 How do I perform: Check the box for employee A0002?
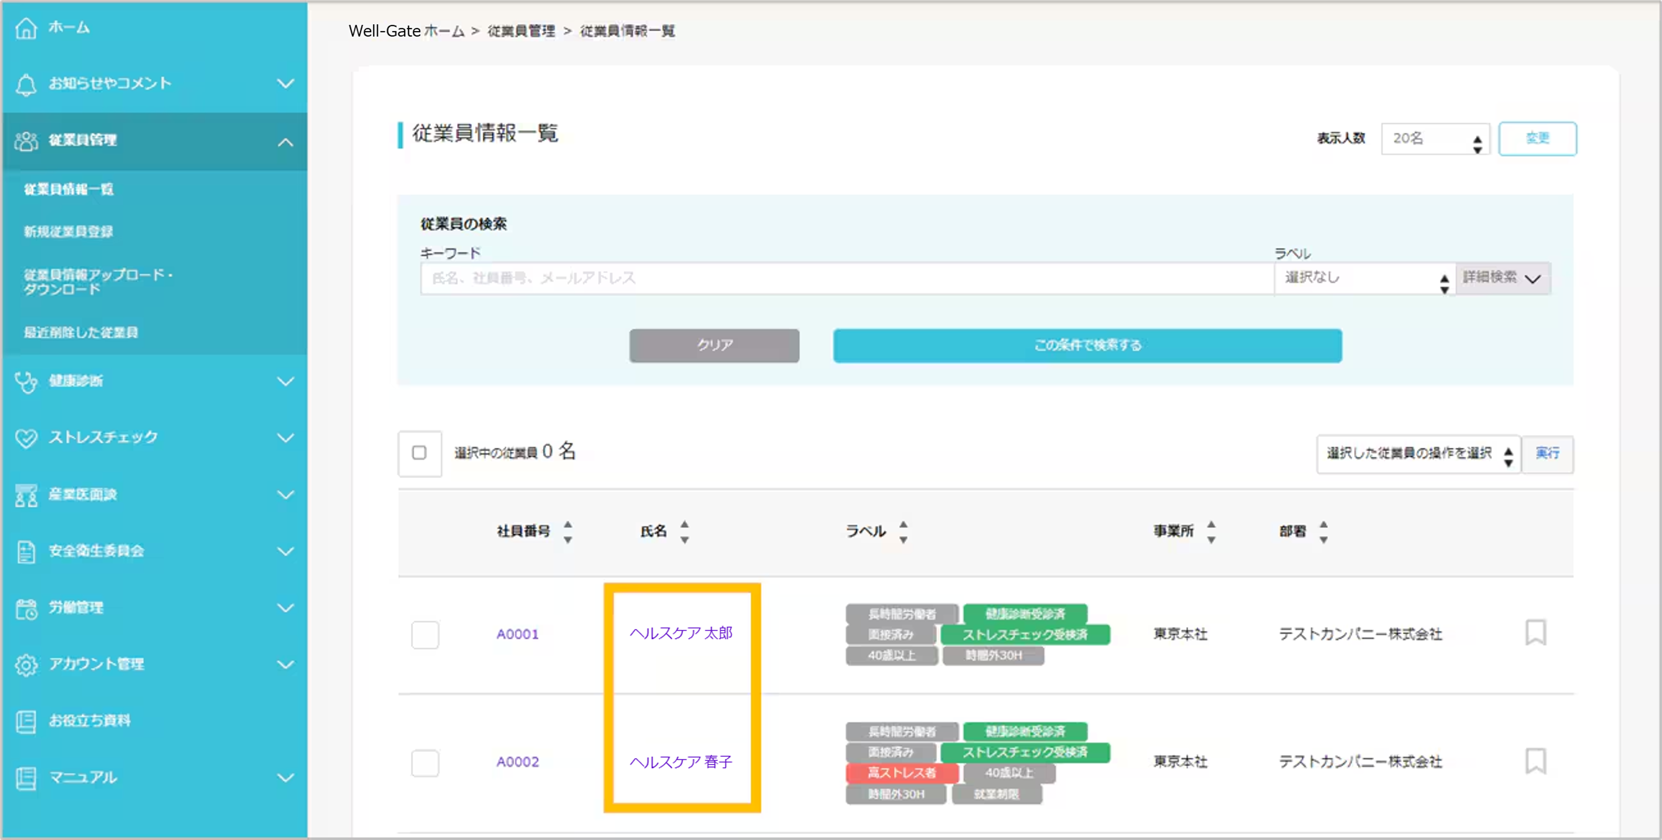(x=425, y=763)
